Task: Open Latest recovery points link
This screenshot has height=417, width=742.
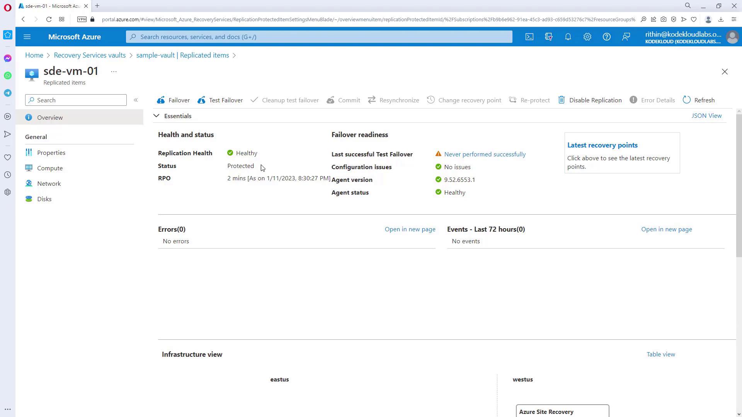Action: 602,145
